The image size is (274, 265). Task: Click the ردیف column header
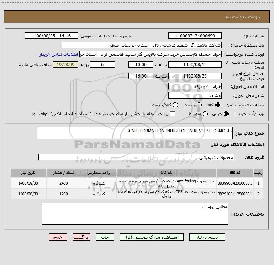258,173
